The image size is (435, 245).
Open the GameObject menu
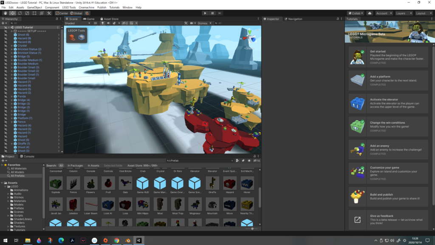point(34,8)
